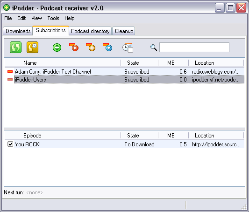The height and width of the screenshot is (212, 249).
Task: Open the File menu
Action: [8, 18]
